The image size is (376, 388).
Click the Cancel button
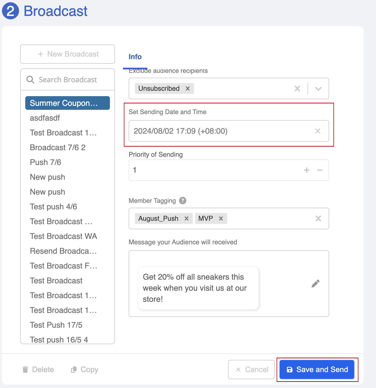point(251,369)
